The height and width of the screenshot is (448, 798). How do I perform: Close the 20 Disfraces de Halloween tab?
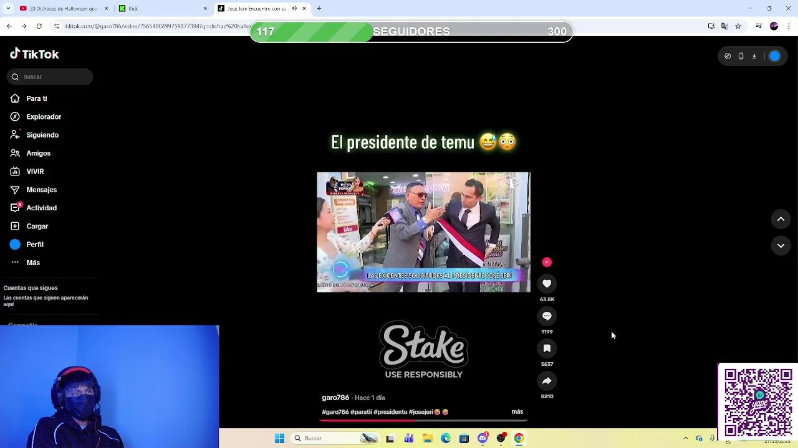106,9
